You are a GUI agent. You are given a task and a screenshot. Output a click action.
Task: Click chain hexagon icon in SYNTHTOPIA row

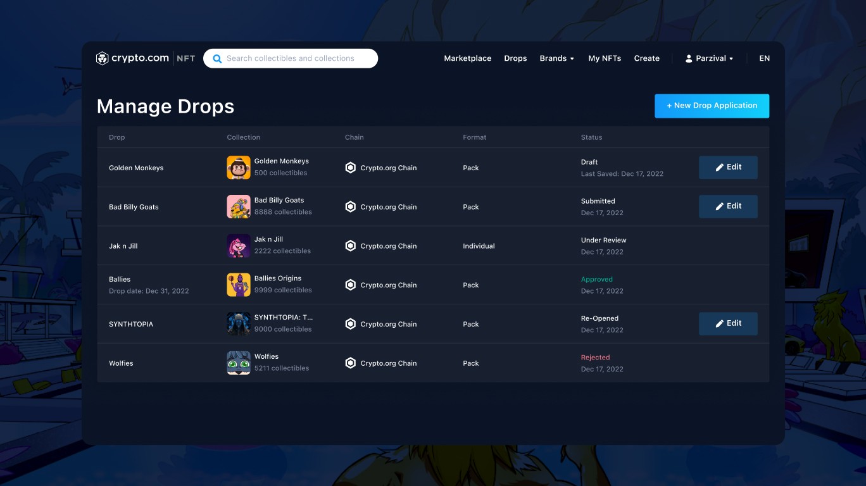pos(351,324)
